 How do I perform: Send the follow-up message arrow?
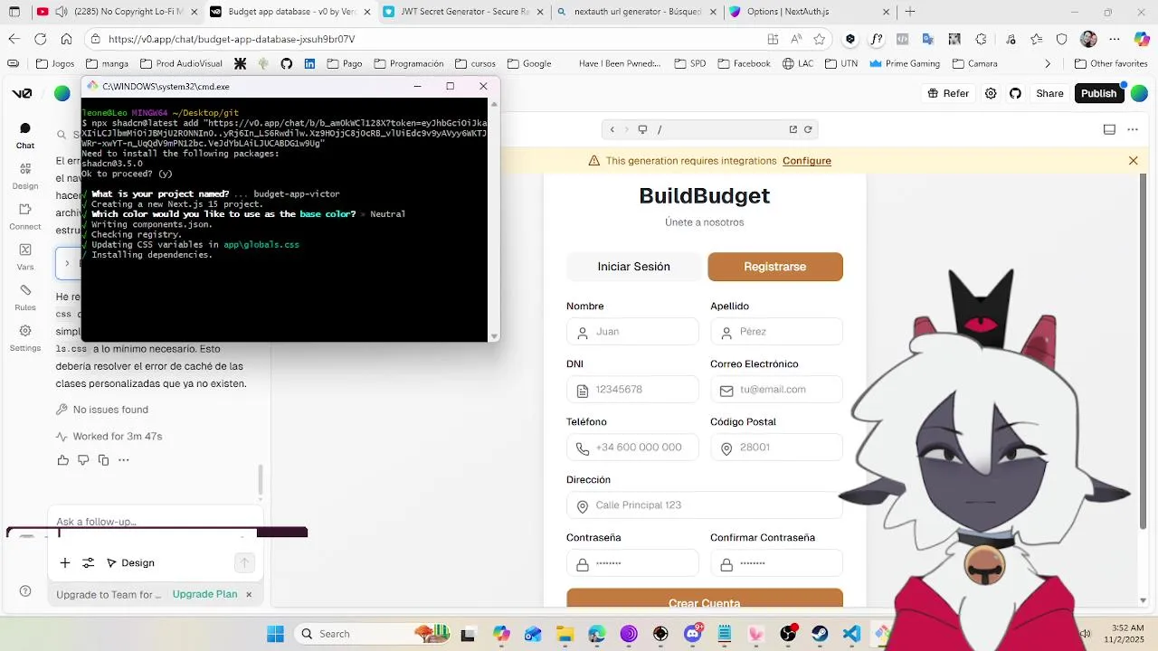[244, 562]
